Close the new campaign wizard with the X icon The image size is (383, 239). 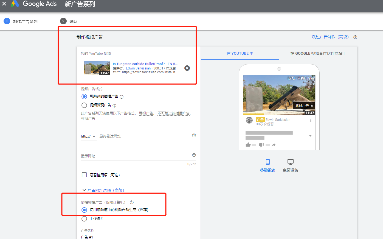pos(4,4)
